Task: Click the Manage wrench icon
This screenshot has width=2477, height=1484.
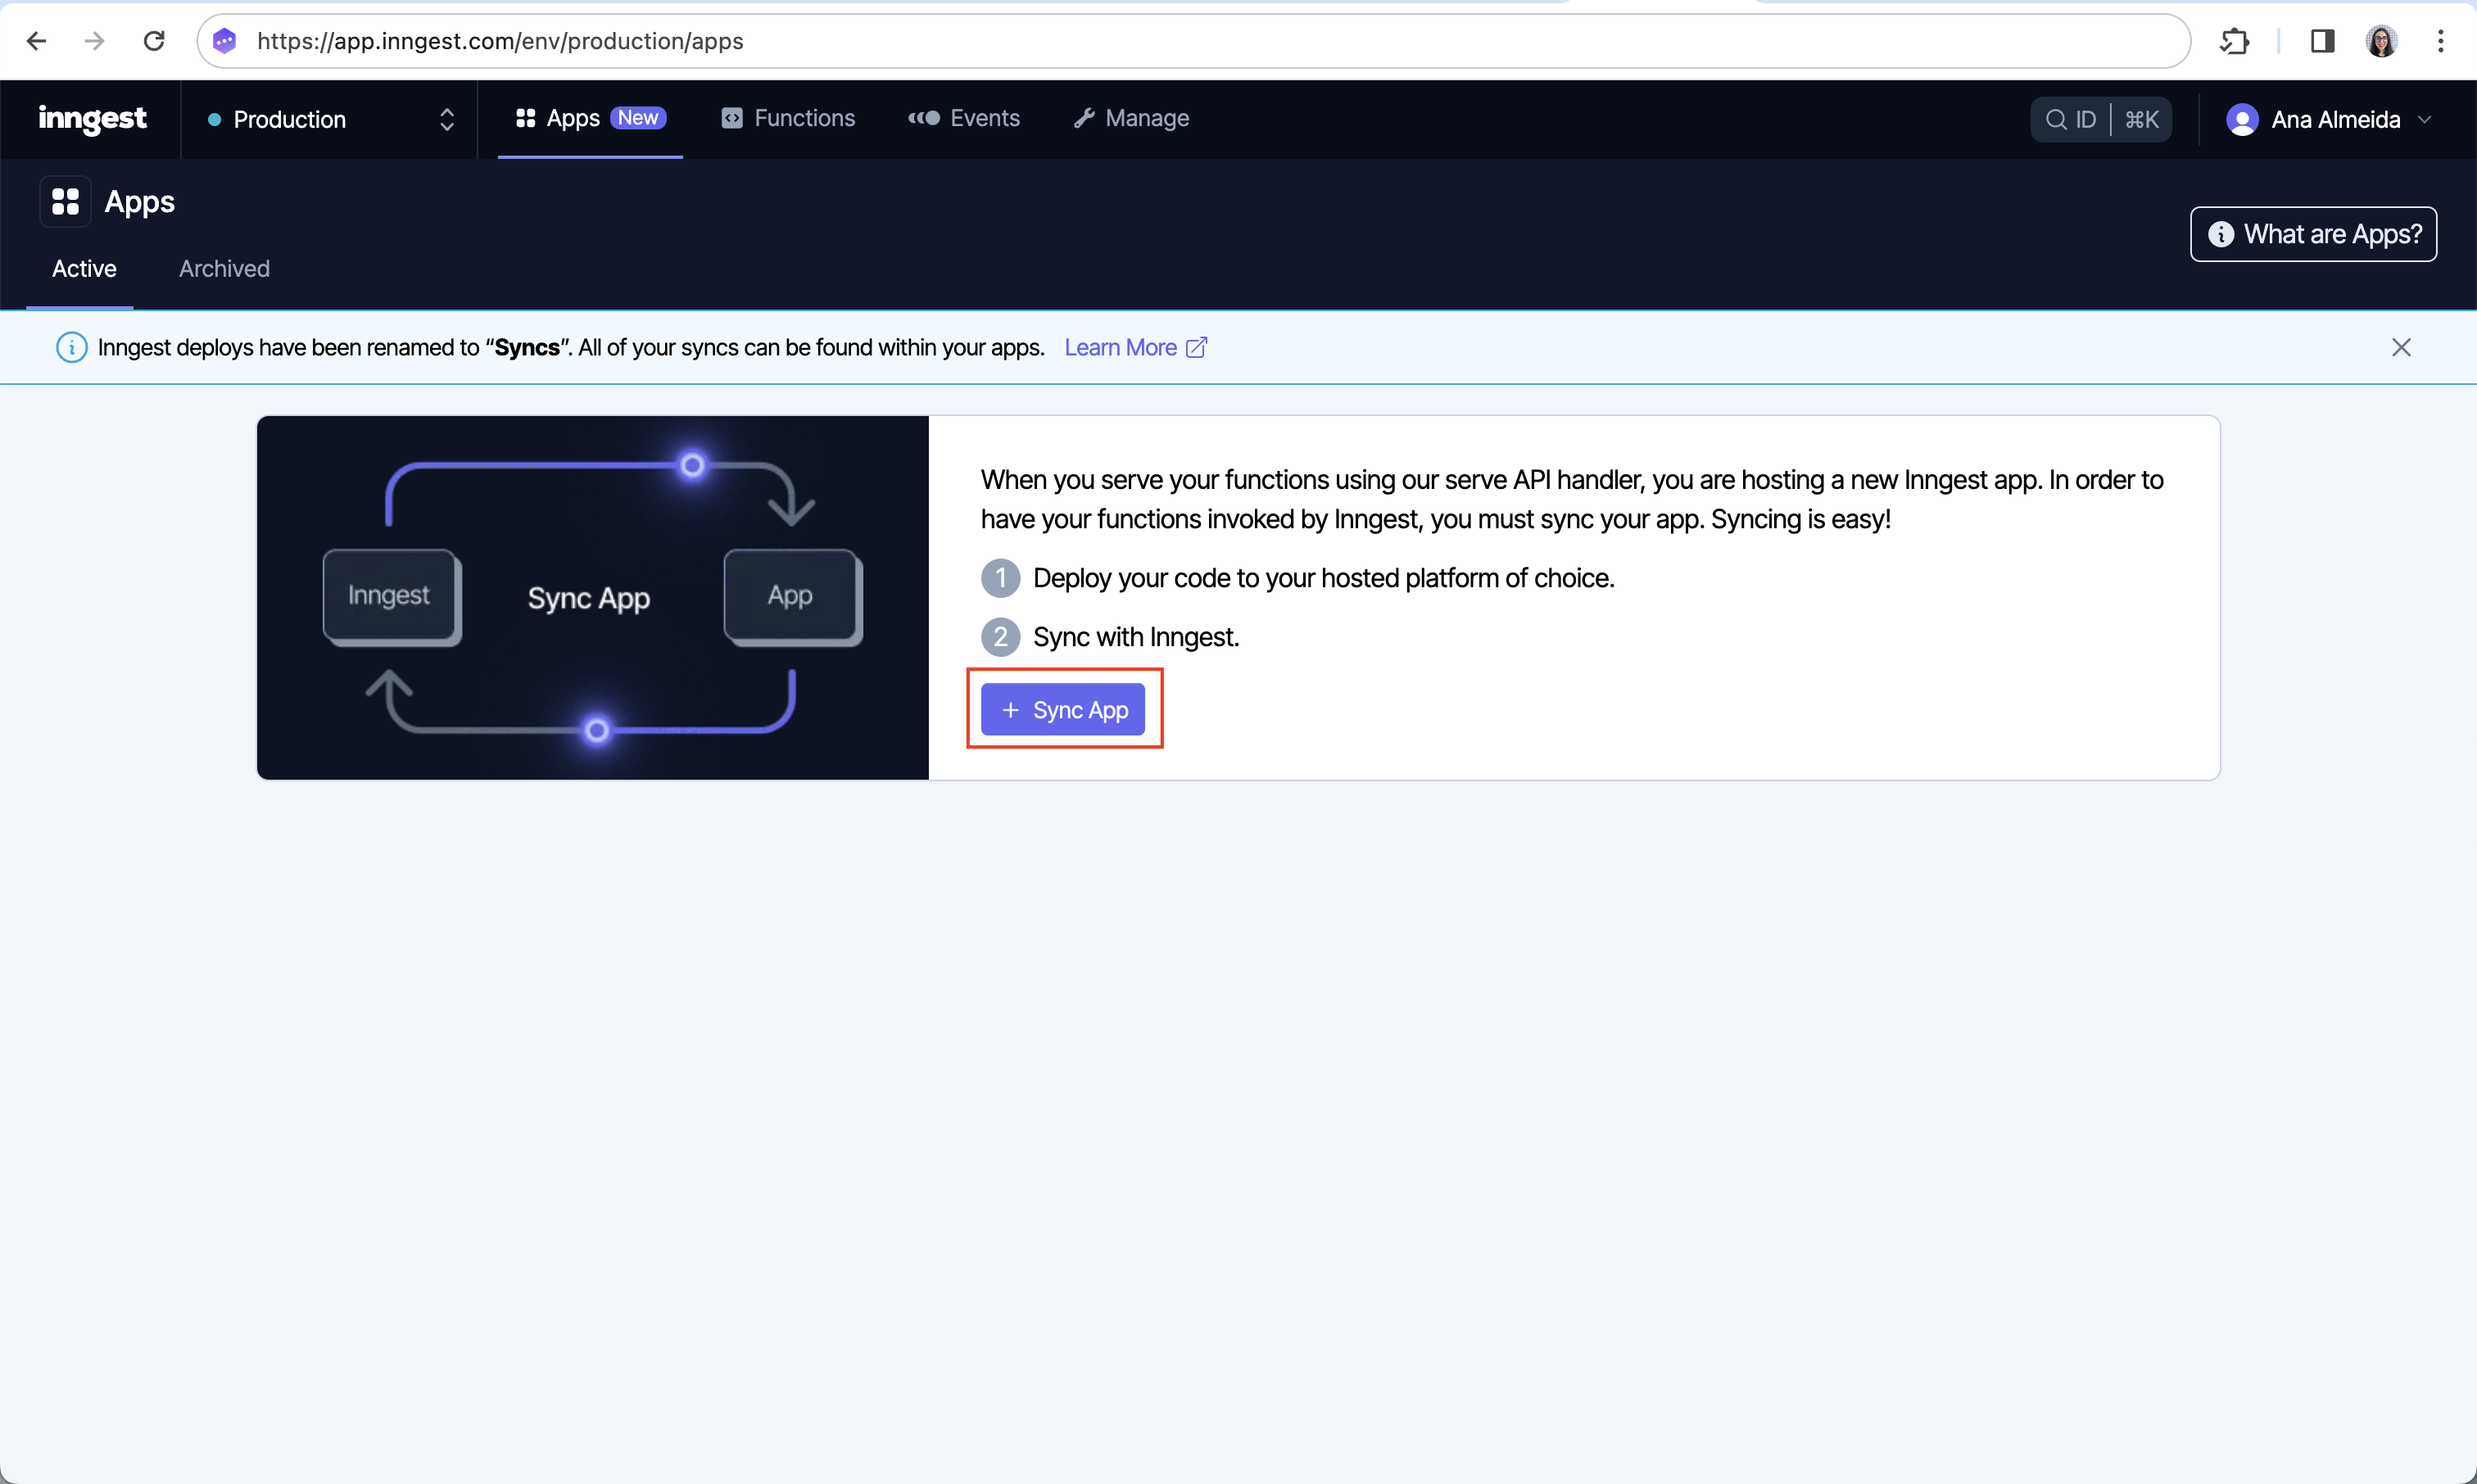Action: tap(1083, 119)
